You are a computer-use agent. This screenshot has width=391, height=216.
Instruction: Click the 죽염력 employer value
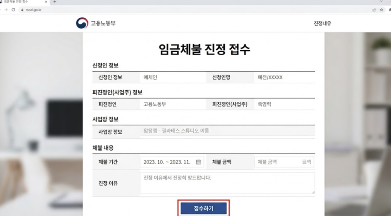click(264, 104)
